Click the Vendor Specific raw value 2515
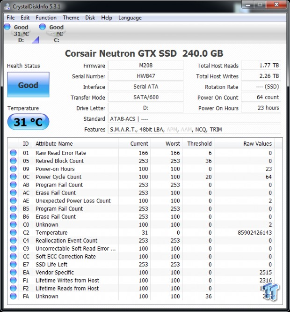 [x=266, y=272]
